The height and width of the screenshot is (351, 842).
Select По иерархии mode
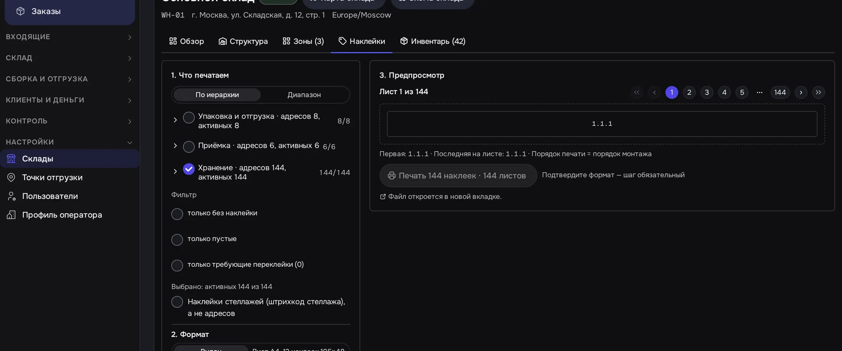tap(217, 95)
